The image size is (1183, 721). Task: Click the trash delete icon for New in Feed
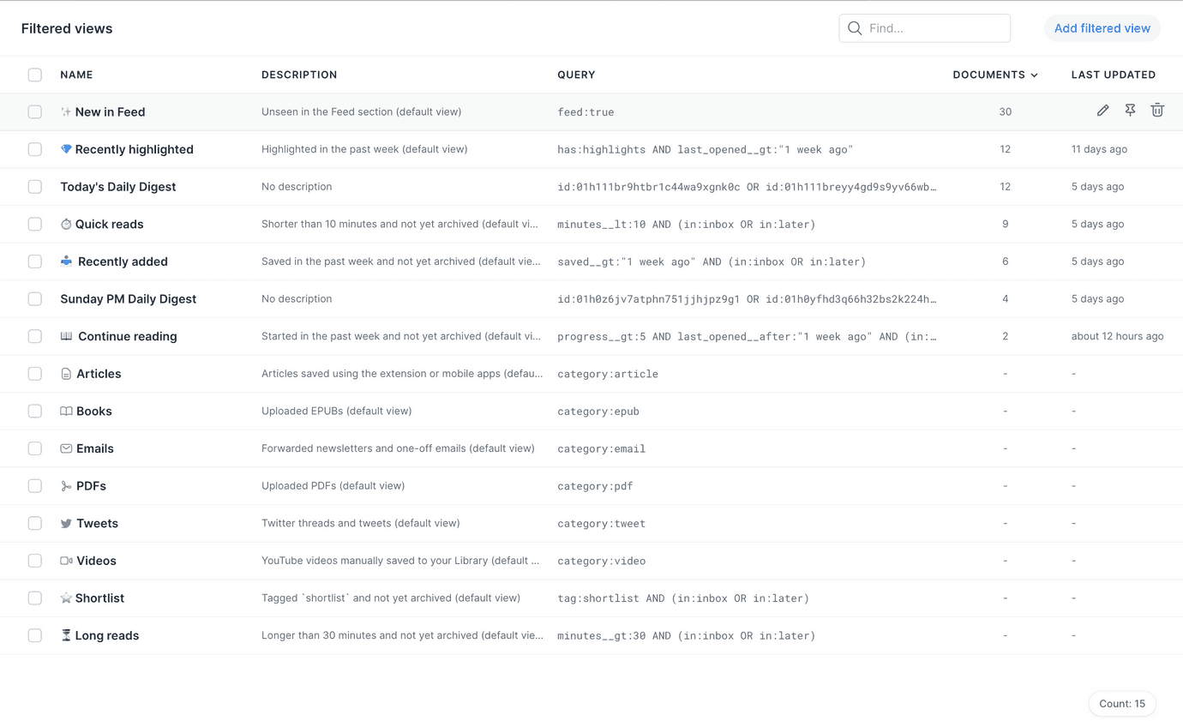[x=1157, y=111]
